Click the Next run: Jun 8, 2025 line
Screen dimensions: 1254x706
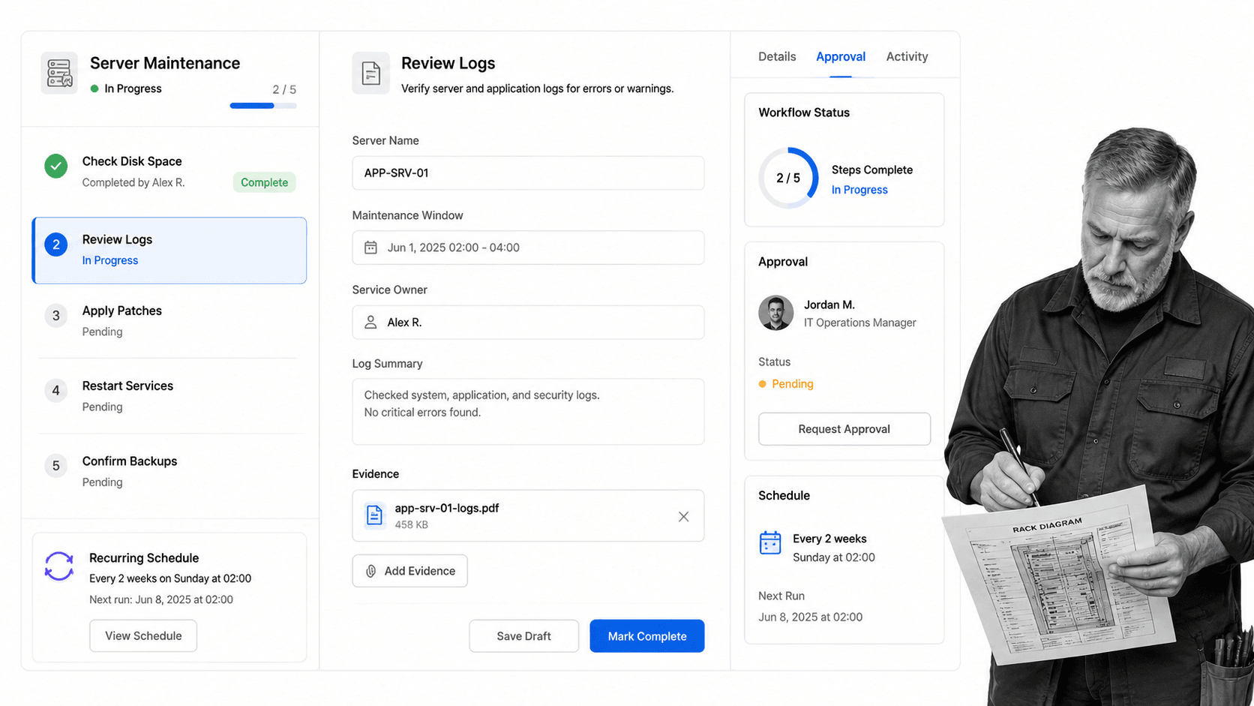(x=161, y=599)
